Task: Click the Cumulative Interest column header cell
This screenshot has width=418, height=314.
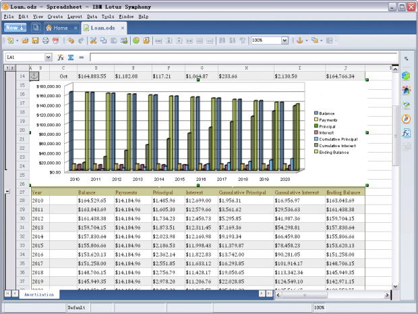Action: (x=297, y=192)
